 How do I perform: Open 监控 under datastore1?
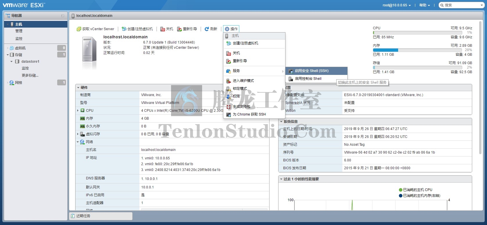coord(25,68)
